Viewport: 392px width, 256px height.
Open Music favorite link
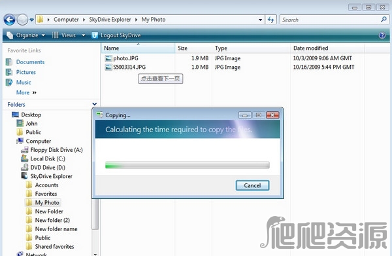click(24, 82)
